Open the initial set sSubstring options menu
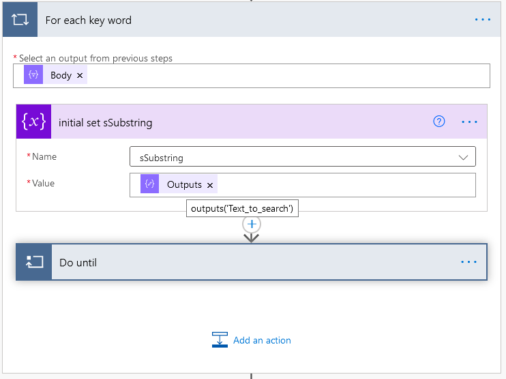The height and width of the screenshot is (379, 506). [x=469, y=122]
